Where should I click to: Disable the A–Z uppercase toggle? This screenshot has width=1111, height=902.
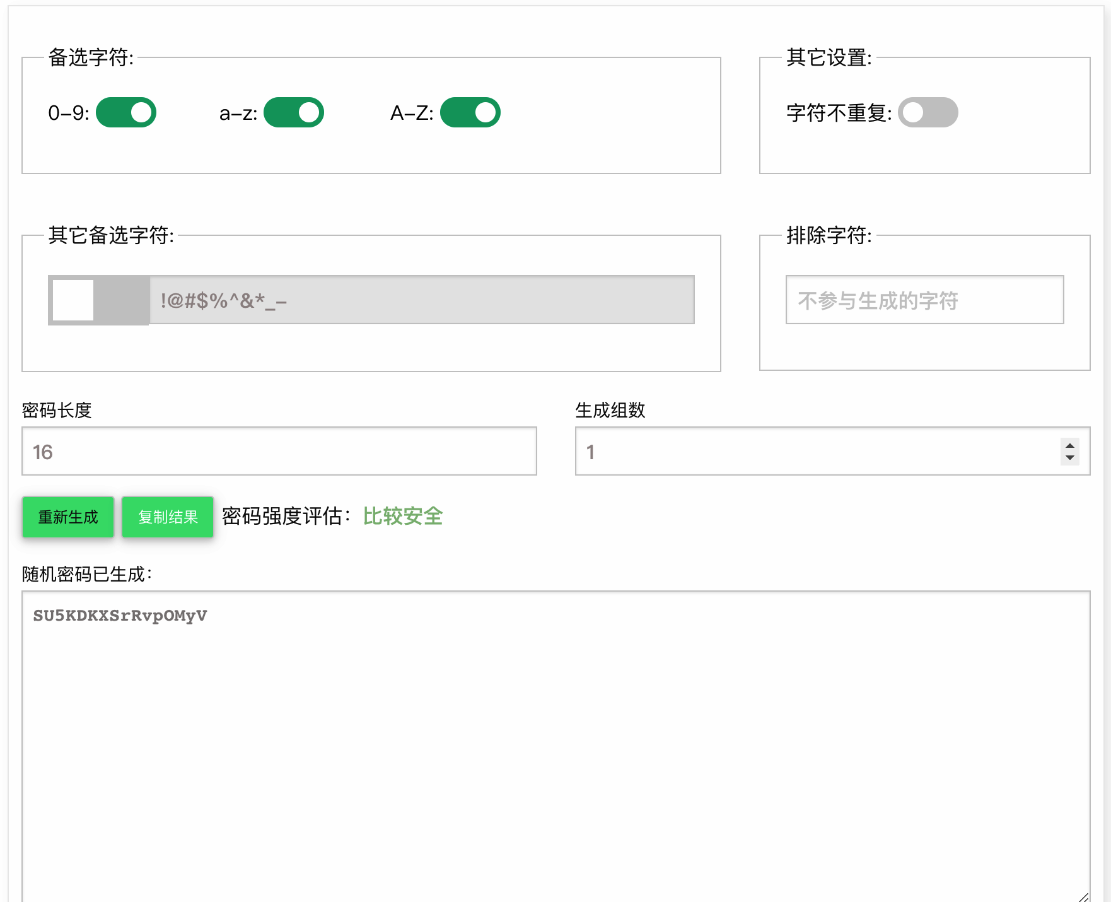pos(470,112)
